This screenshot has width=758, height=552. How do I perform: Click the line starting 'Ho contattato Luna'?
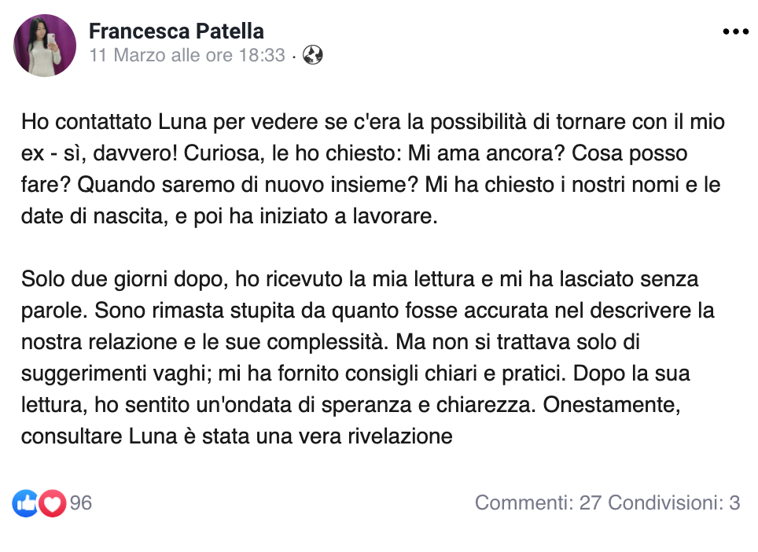pos(373,122)
